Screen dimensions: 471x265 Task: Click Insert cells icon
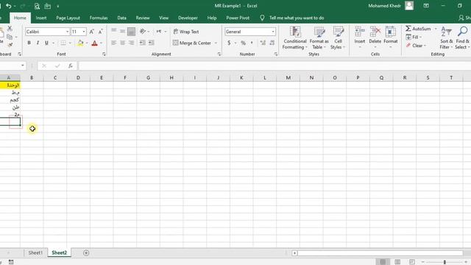pos(360,32)
